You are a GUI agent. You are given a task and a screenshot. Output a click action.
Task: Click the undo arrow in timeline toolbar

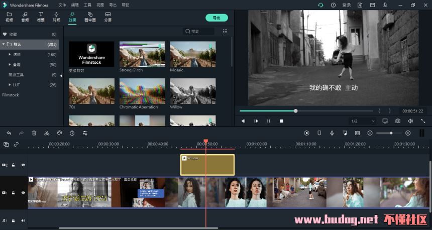tap(9, 133)
